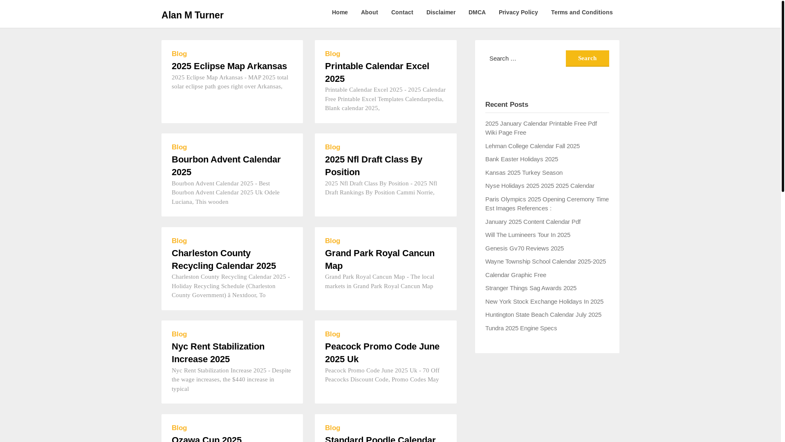This screenshot has height=442, width=785.
Task: Click Blog category above Ozawa Cup 2025
Action: (179, 428)
